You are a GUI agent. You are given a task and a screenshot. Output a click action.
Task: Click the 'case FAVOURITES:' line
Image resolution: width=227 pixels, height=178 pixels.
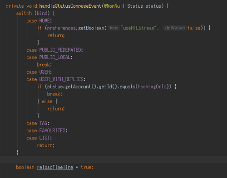(x=47, y=130)
